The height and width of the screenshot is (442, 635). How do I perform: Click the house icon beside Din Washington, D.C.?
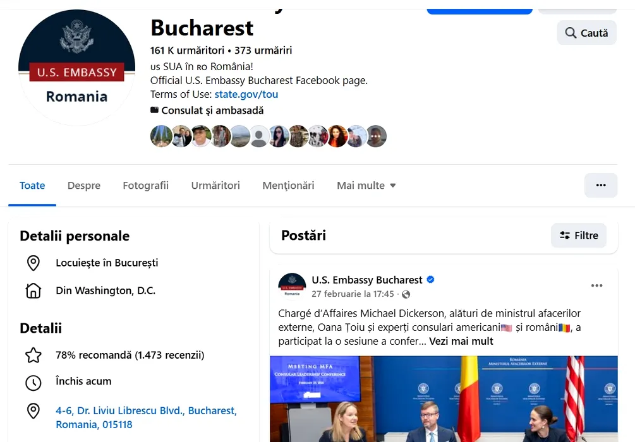tap(33, 290)
